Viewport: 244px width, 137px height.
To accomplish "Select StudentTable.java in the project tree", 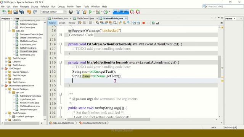I will click(28, 51).
